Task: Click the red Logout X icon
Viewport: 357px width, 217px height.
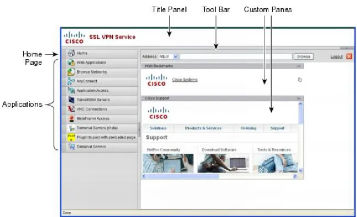Action: pyautogui.click(x=349, y=56)
